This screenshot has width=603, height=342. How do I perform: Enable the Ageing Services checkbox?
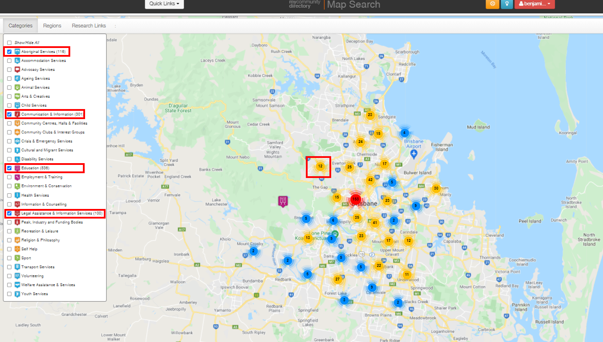point(9,79)
